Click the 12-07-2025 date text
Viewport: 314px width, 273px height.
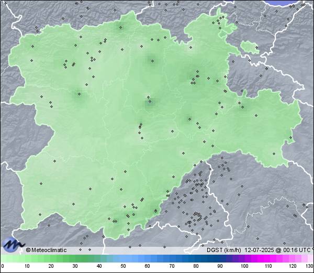click(x=259, y=250)
